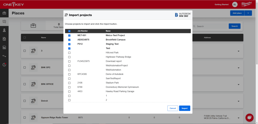Check the Stadium Park checkbox
This screenshot has height=124, width=258.
click(x=69, y=83)
